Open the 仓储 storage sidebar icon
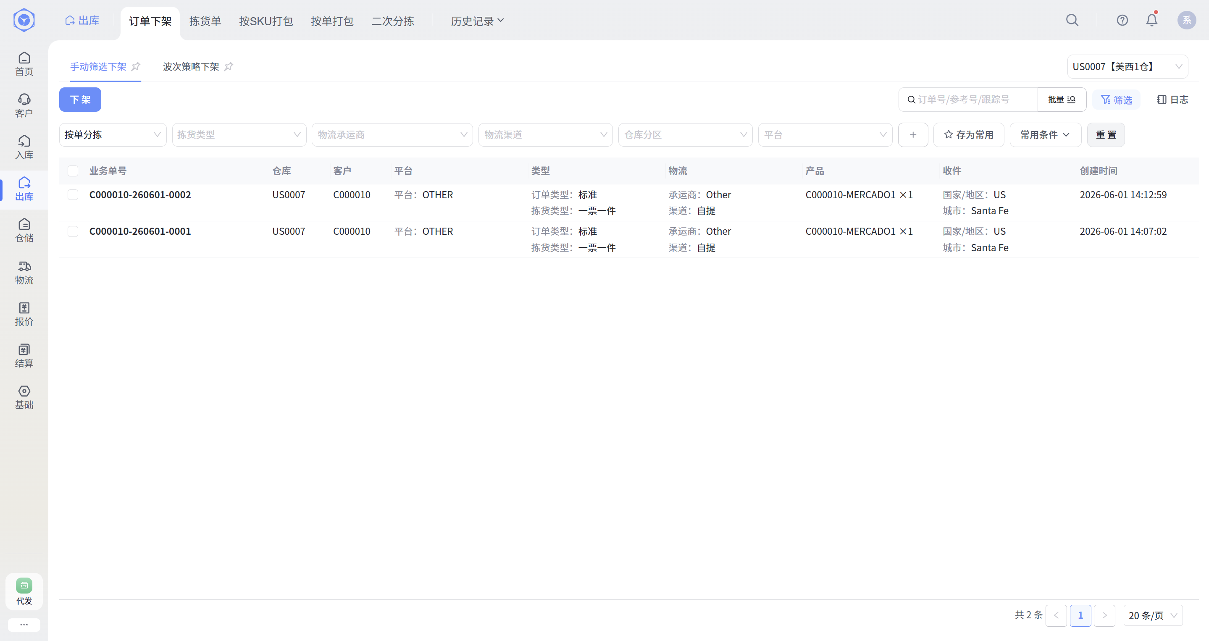The height and width of the screenshot is (641, 1209). tap(24, 231)
